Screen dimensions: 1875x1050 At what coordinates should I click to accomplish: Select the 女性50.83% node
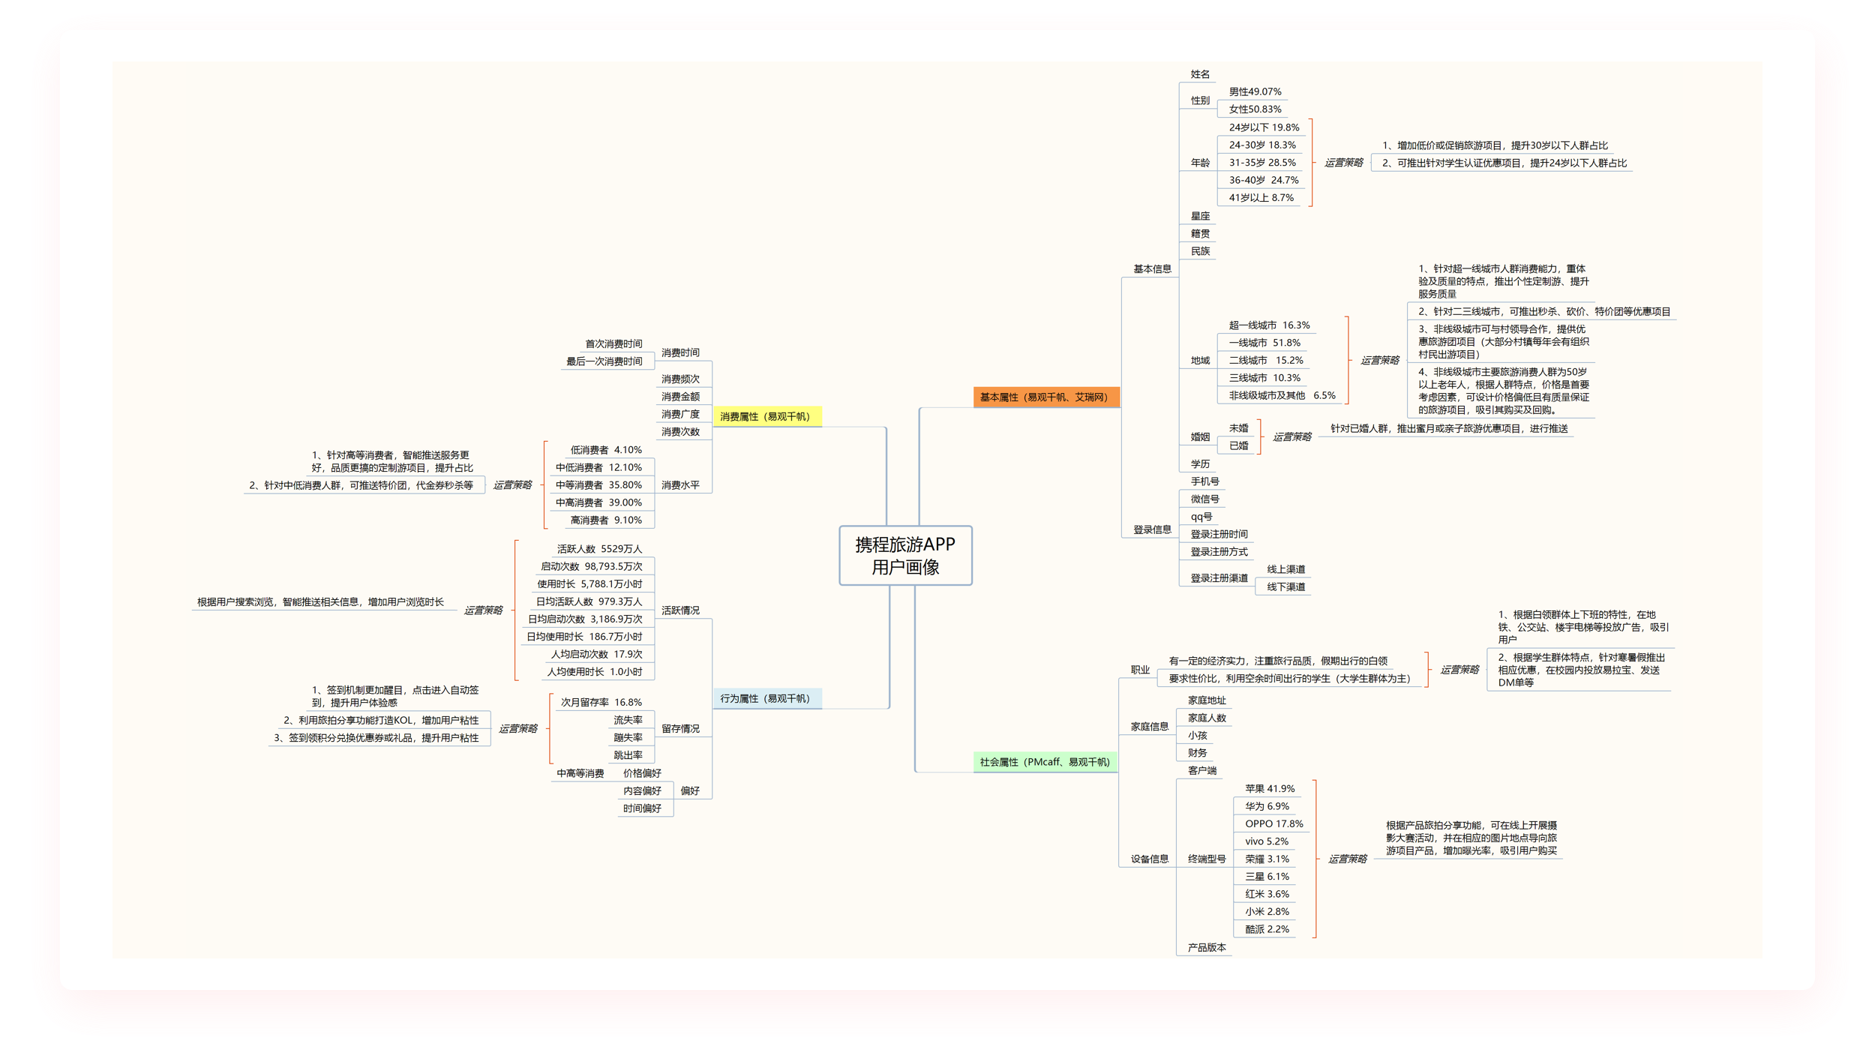tap(1255, 109)
